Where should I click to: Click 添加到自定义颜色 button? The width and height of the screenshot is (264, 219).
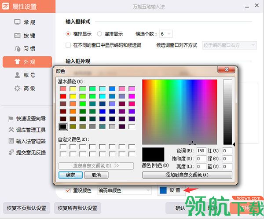click(x=187, y=175)
